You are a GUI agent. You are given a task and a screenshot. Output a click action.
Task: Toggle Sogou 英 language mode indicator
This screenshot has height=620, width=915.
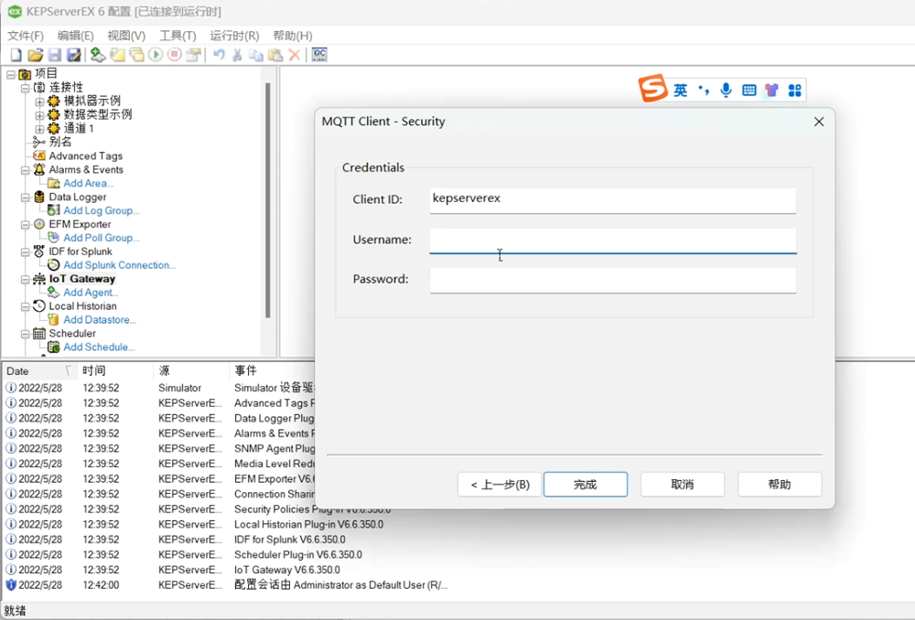pyautogui.click(x=681, y=90)
